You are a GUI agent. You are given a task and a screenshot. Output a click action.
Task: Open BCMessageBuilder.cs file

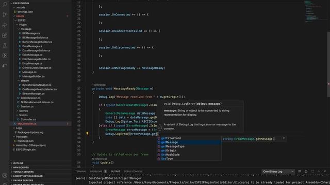point(35,38)
